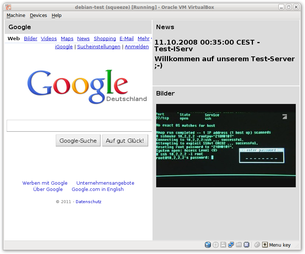Follow the Anmelden sign-in link
The width and height of the screenshot is (305, 254).
point(137,47)
